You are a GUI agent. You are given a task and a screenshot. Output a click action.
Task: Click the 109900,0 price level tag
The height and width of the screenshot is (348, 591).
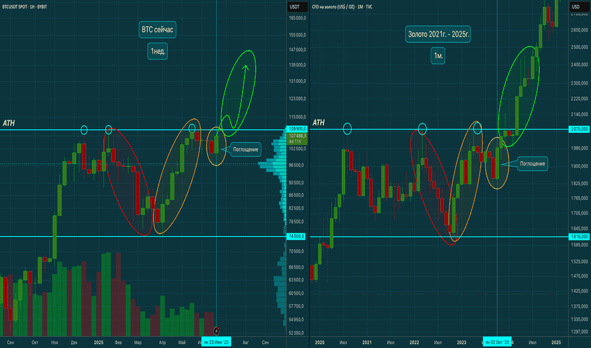[x=297, y=128]
